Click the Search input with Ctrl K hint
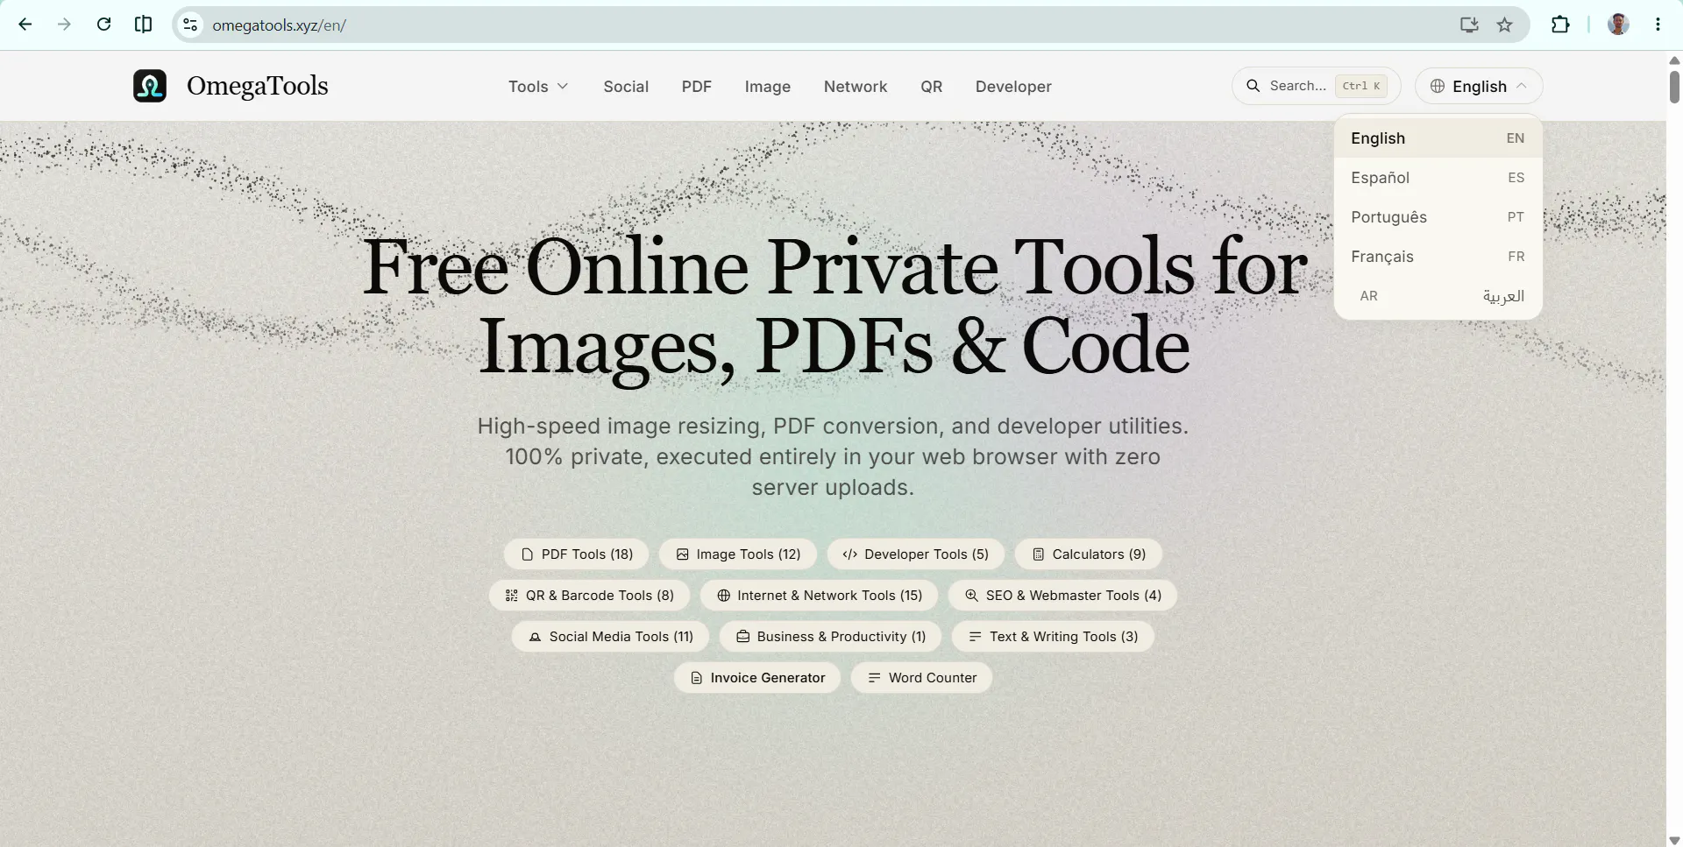Viewport: 1683px width, 847px height. pos(1317,86)
